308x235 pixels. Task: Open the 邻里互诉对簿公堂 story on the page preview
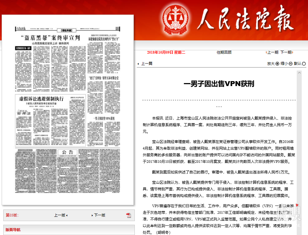104,78
